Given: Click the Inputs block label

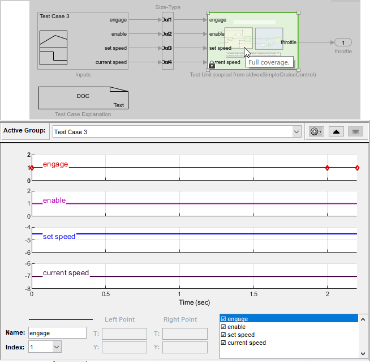Looking at the screenshot, I should coord(84,75).
